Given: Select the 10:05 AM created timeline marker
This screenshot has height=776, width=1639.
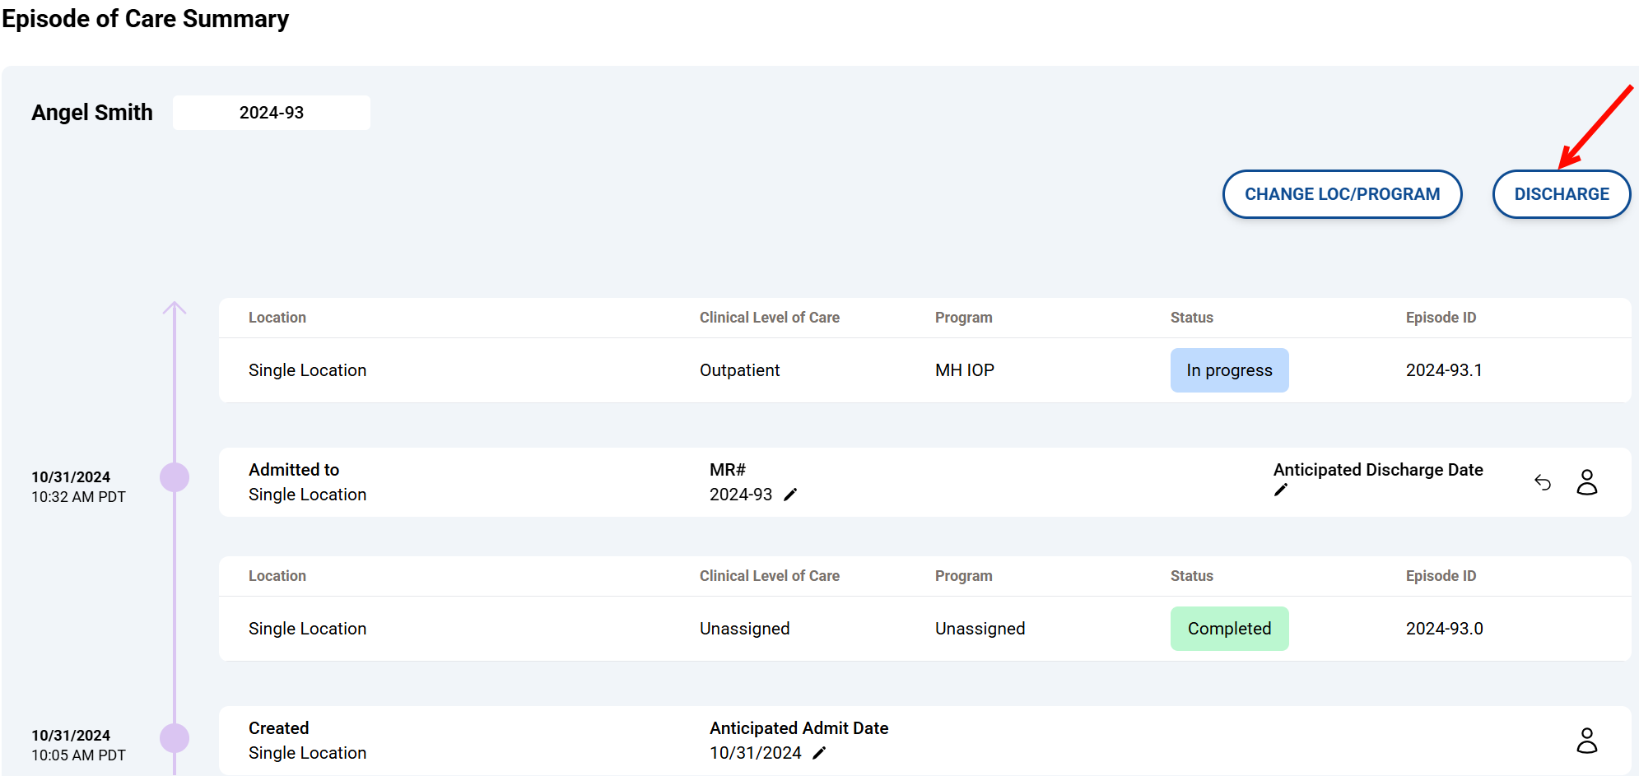Looking at the screenshot, I should [175, 738].
